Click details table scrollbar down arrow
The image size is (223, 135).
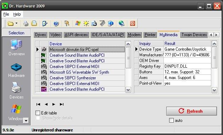(214, 90)
